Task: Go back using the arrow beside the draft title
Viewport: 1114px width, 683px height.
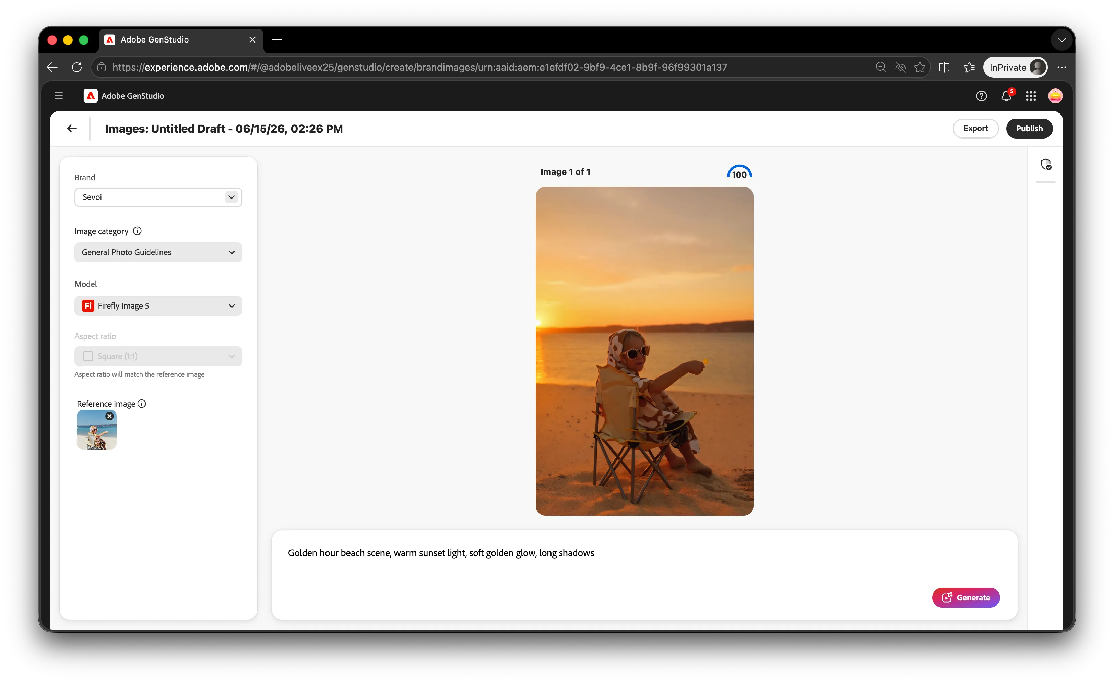Action: 71,128
